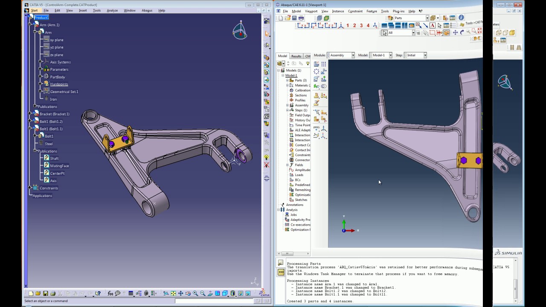Select MatingFace publication in CATIA tree
This screenshot has width=546, height=307.
tap(59, 166)
